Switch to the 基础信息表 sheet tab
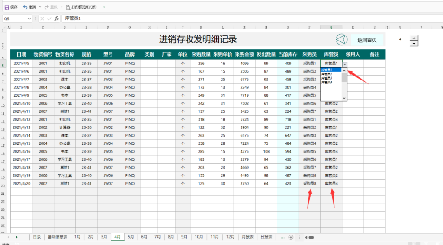This screenshot has height=245, width=443. tap(58, 237)
